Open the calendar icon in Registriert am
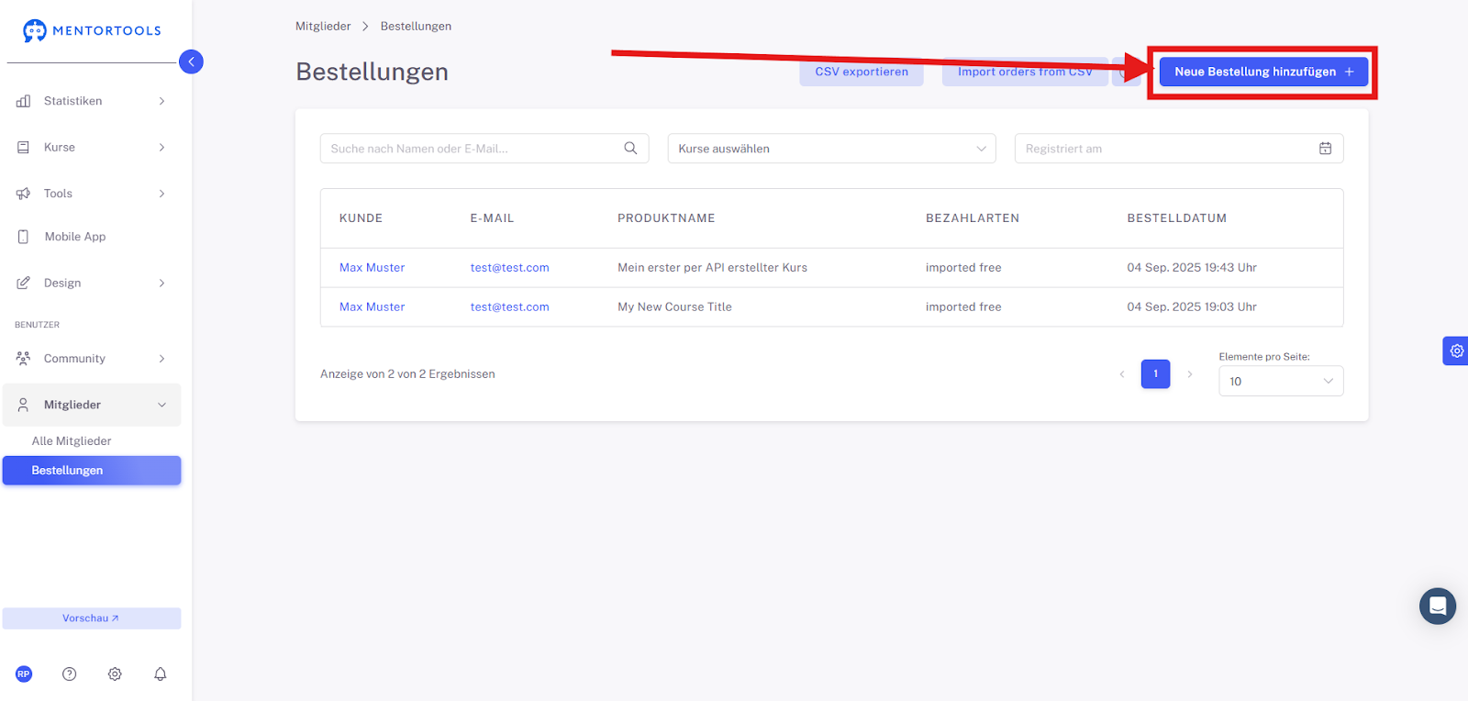Screen dimensions: 1468x701 click(x=1325, y=148)
